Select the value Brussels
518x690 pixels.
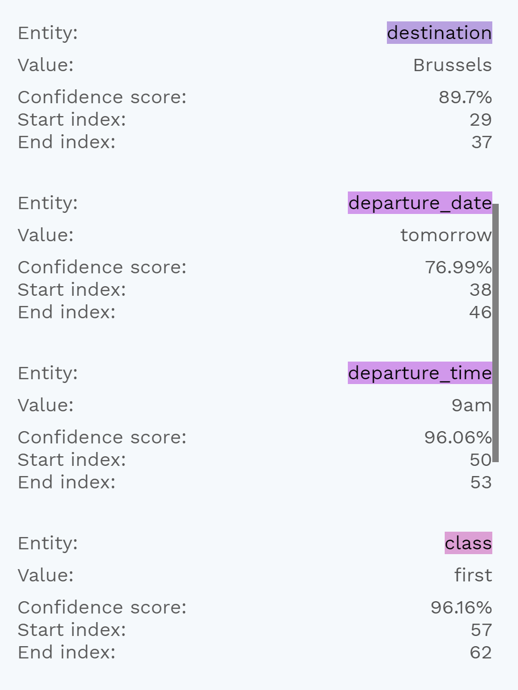pyautogui.click(x=452, y=65)
